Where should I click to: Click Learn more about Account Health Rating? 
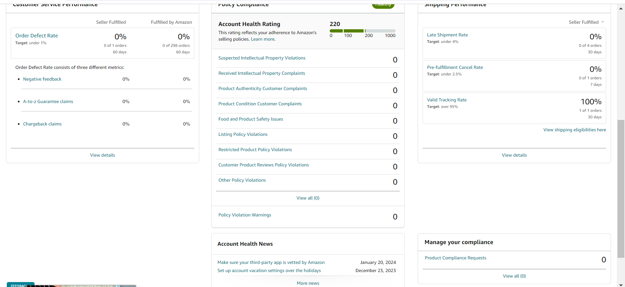pos(263,39)
